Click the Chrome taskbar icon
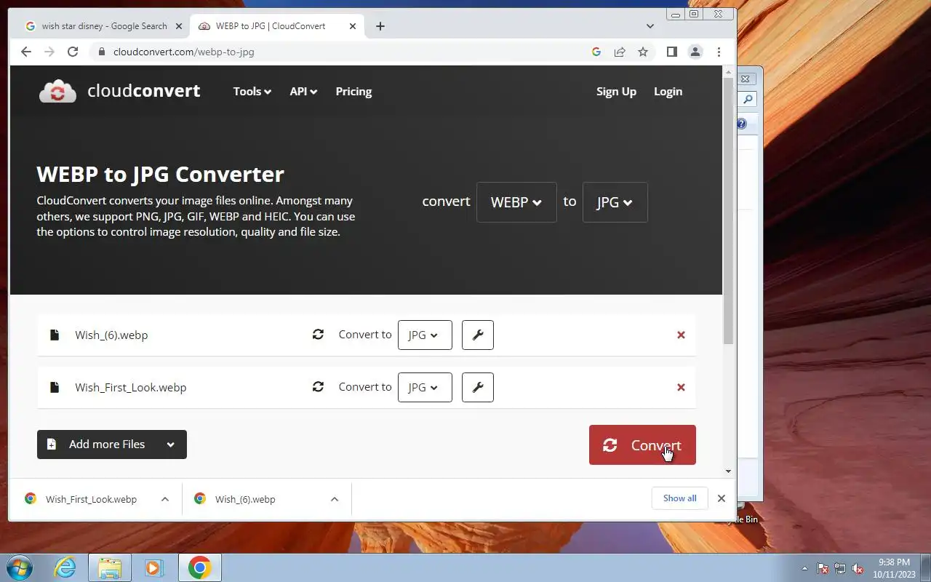 pos(200,567)
